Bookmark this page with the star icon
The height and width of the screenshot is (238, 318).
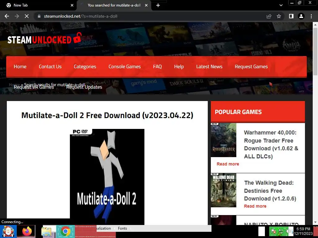(x=279, y=16)
